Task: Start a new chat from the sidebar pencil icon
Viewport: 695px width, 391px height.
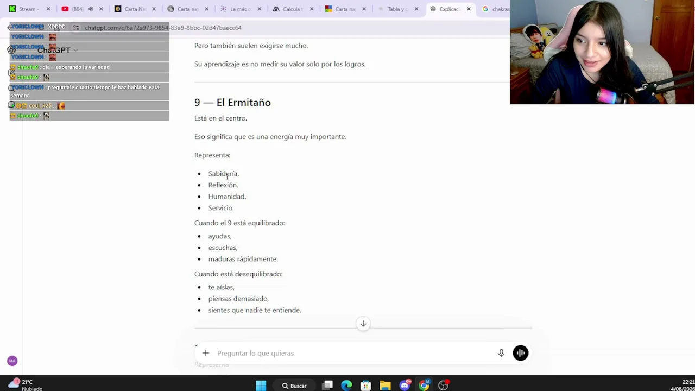Action: pyautogui.click(x=11, y=72)
